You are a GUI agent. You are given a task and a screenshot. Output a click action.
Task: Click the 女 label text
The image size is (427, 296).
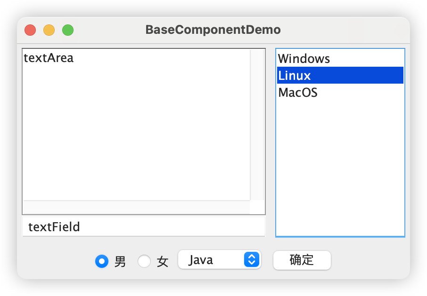pos(163,262)
